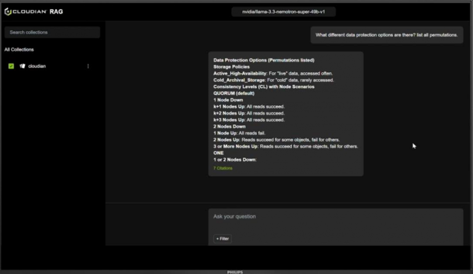Select the Cold_Archival_Storage policy line

click(273, 80)
